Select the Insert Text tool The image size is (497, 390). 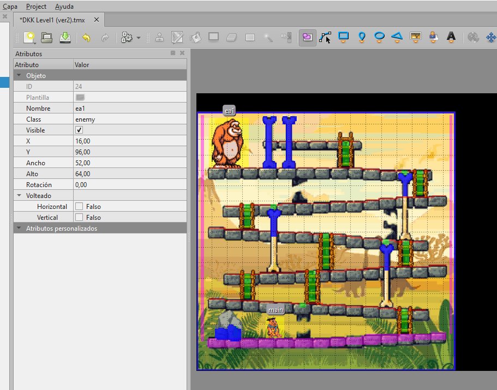click(x=451, y=37)
